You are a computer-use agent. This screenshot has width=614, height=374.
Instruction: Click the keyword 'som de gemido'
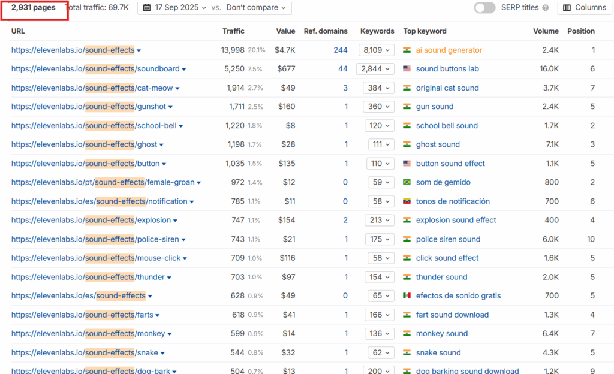[x=443, y=182]
